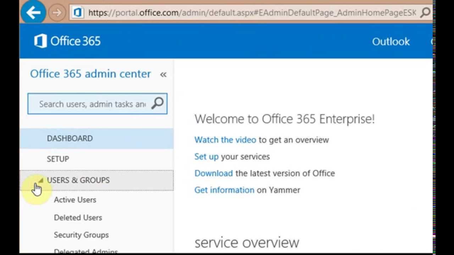Click the Get information link about Yammer
This screenshot has width=454, height=255.
point(224,190)
